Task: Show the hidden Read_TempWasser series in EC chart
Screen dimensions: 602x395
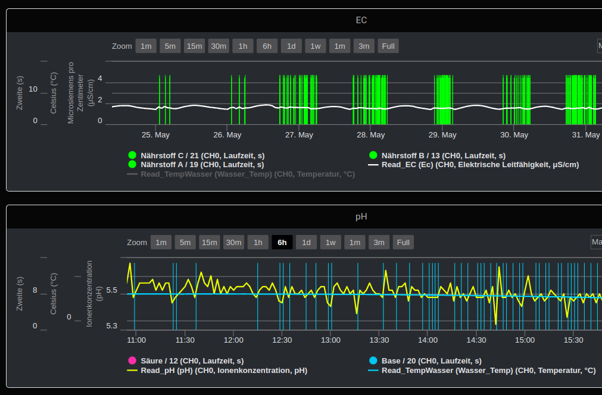Action: [x=247, y=174]
